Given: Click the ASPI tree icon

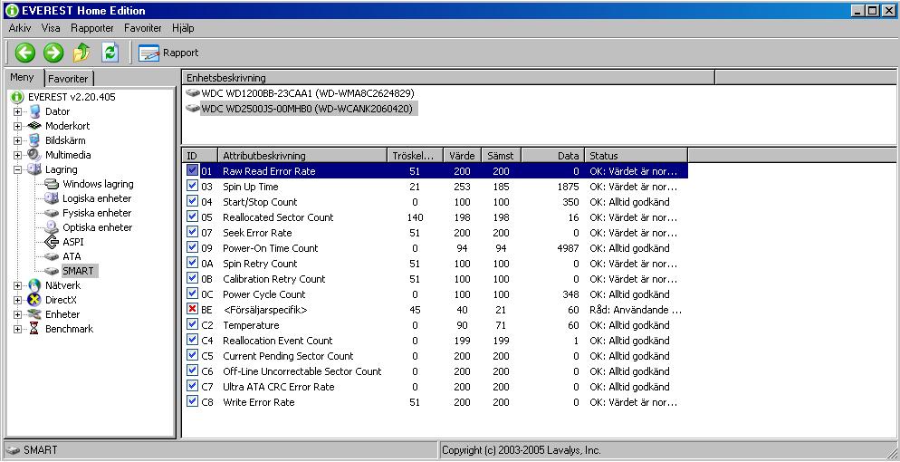Looking at the screenshot, I should click(52, 242).
